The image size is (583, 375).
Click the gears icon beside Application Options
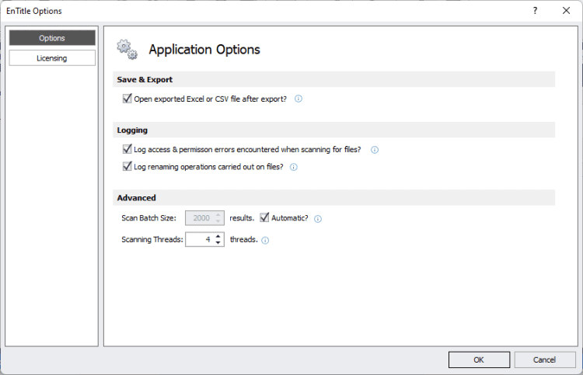(x=127, y=49)
